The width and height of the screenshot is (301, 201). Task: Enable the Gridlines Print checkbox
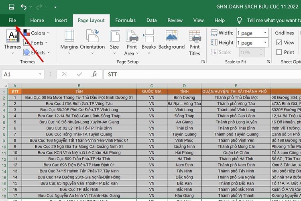pos(279,52)
